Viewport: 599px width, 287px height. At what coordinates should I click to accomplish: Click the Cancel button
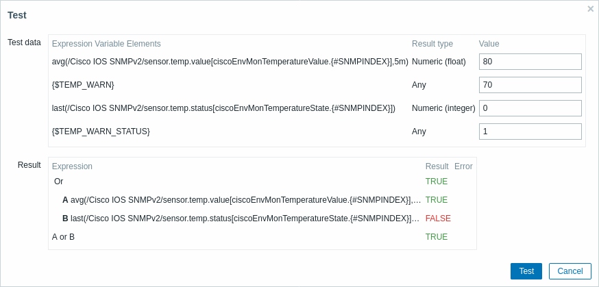coord(570,271)
